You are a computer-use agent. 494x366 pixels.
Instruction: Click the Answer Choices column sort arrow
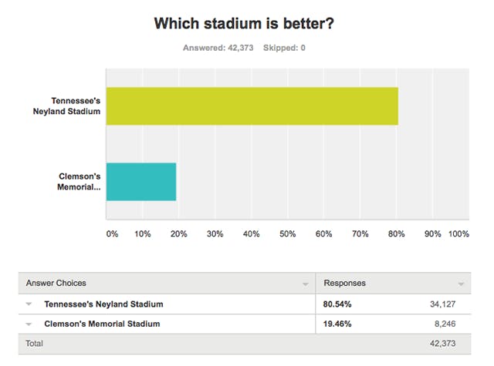coord(306,284)
